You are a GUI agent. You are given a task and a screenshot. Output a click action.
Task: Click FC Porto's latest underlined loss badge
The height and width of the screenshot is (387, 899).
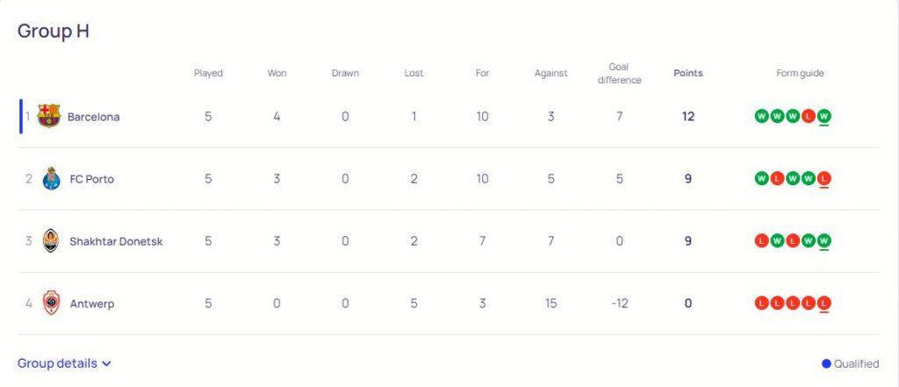coord(823,179)
